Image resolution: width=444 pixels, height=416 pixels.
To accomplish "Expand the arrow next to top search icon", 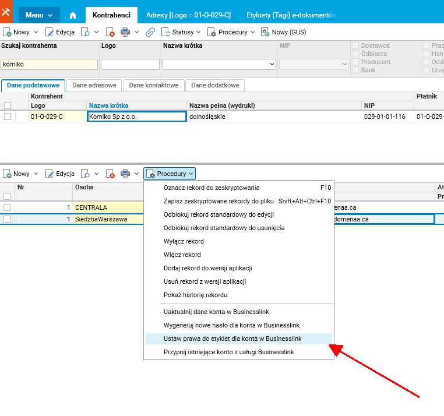I will [x=96, y=32].
